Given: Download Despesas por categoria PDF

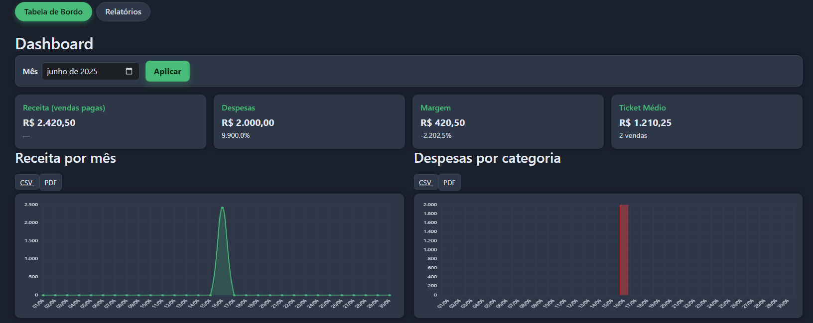Looking at the screenshot, I should coord(449,183).
